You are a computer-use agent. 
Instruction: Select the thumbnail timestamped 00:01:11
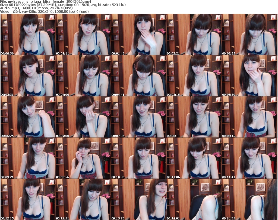point(83,34)
